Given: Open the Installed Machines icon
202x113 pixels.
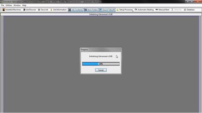Looking at the screenshot, I should click(3, 10).
